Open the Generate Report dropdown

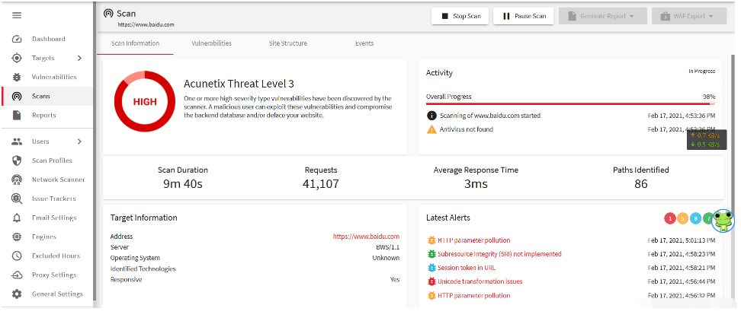click(602, 16)
